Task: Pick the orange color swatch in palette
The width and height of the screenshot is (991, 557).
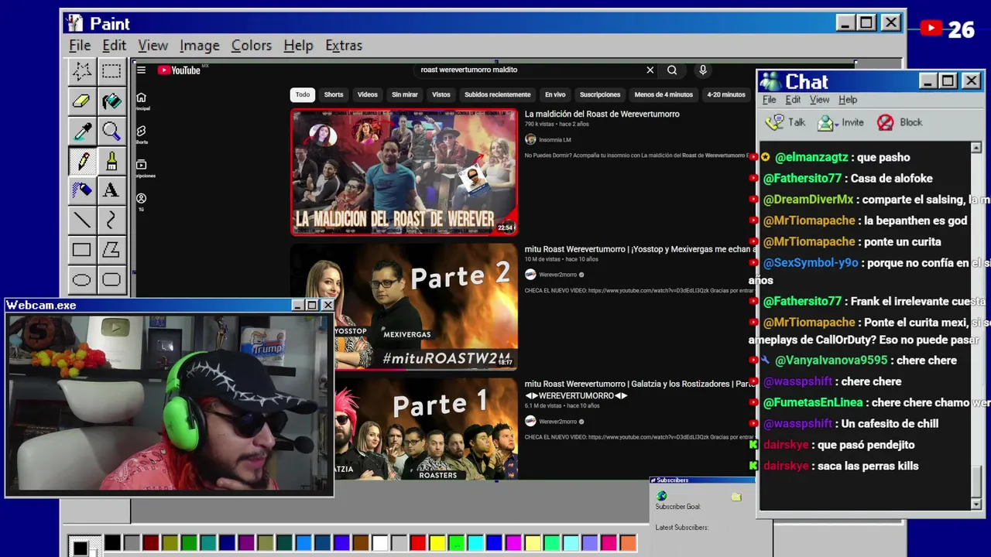Action: tap(628, 543)
